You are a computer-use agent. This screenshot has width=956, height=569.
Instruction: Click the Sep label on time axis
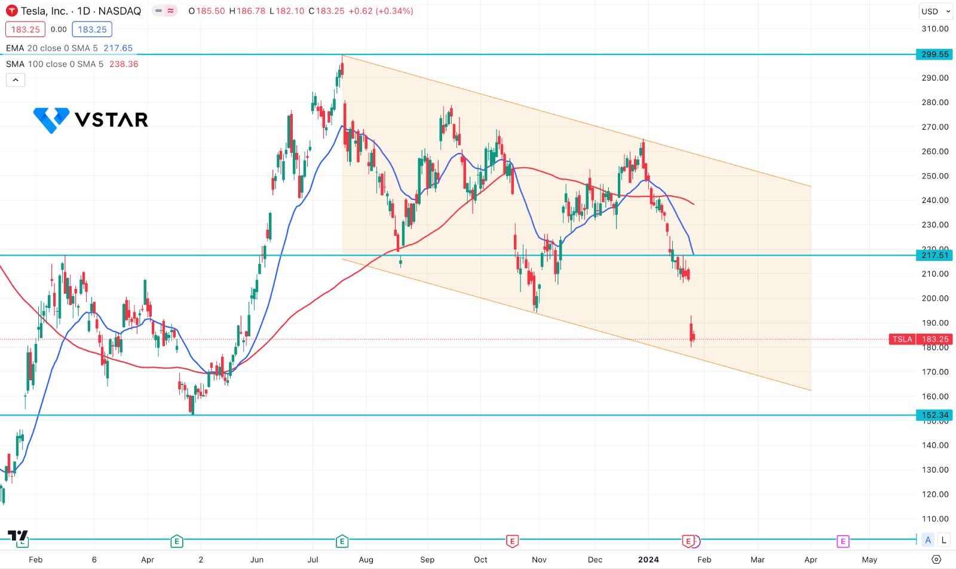tap(427, 559)
